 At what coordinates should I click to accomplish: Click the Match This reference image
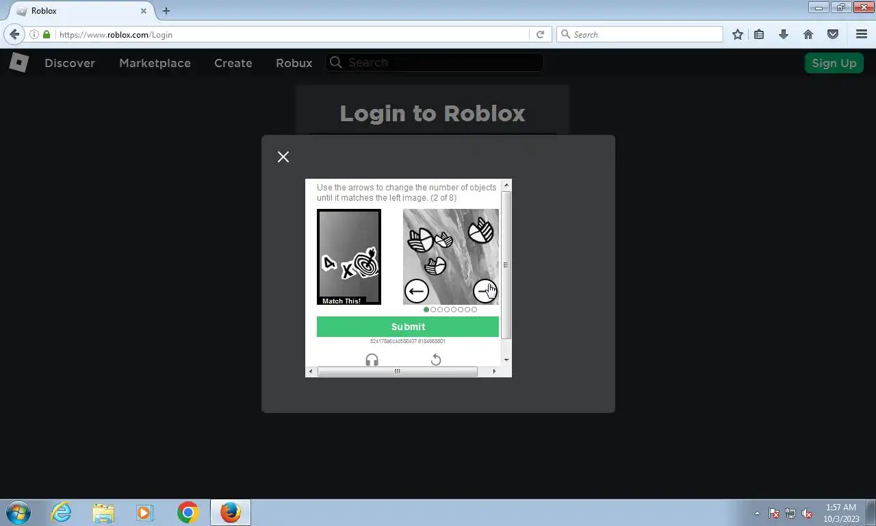[x=349, y=257]
